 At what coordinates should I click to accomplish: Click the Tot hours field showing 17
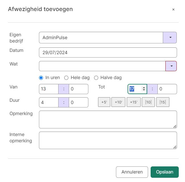pyautogui.click(x=138, y=89)
